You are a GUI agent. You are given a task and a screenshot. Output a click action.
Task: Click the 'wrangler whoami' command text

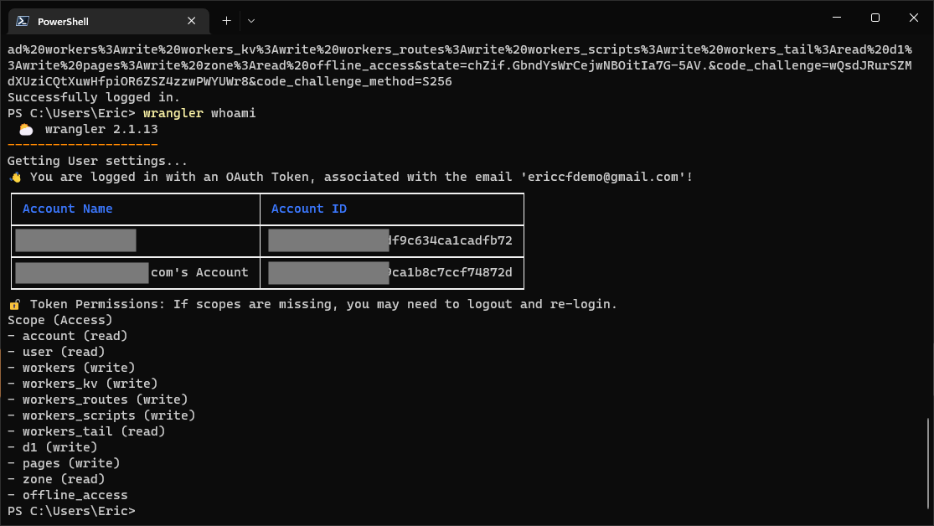click(199, 113)
